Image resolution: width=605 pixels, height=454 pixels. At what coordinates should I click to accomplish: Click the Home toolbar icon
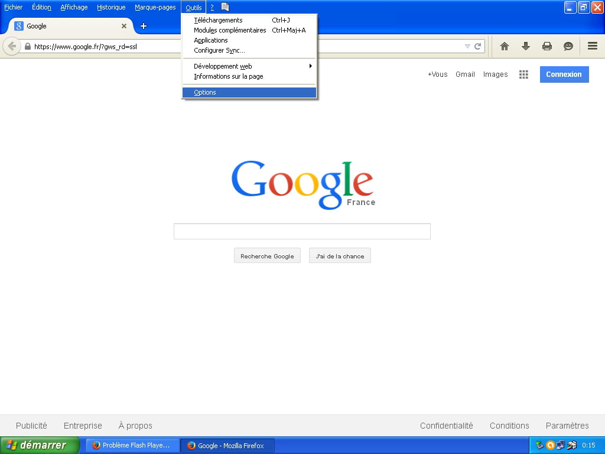[x=504, y=46]
